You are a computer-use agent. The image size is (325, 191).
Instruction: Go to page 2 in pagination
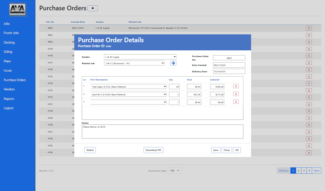[x=298, y=170]
